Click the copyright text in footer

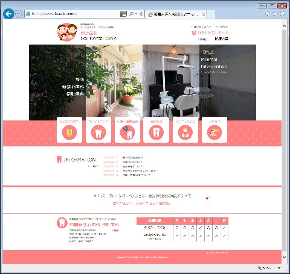click(x=142, y=257)
